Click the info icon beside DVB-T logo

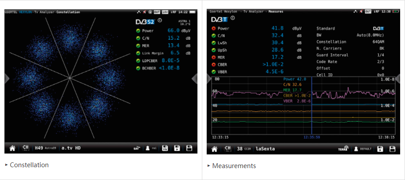click(233, 19)
